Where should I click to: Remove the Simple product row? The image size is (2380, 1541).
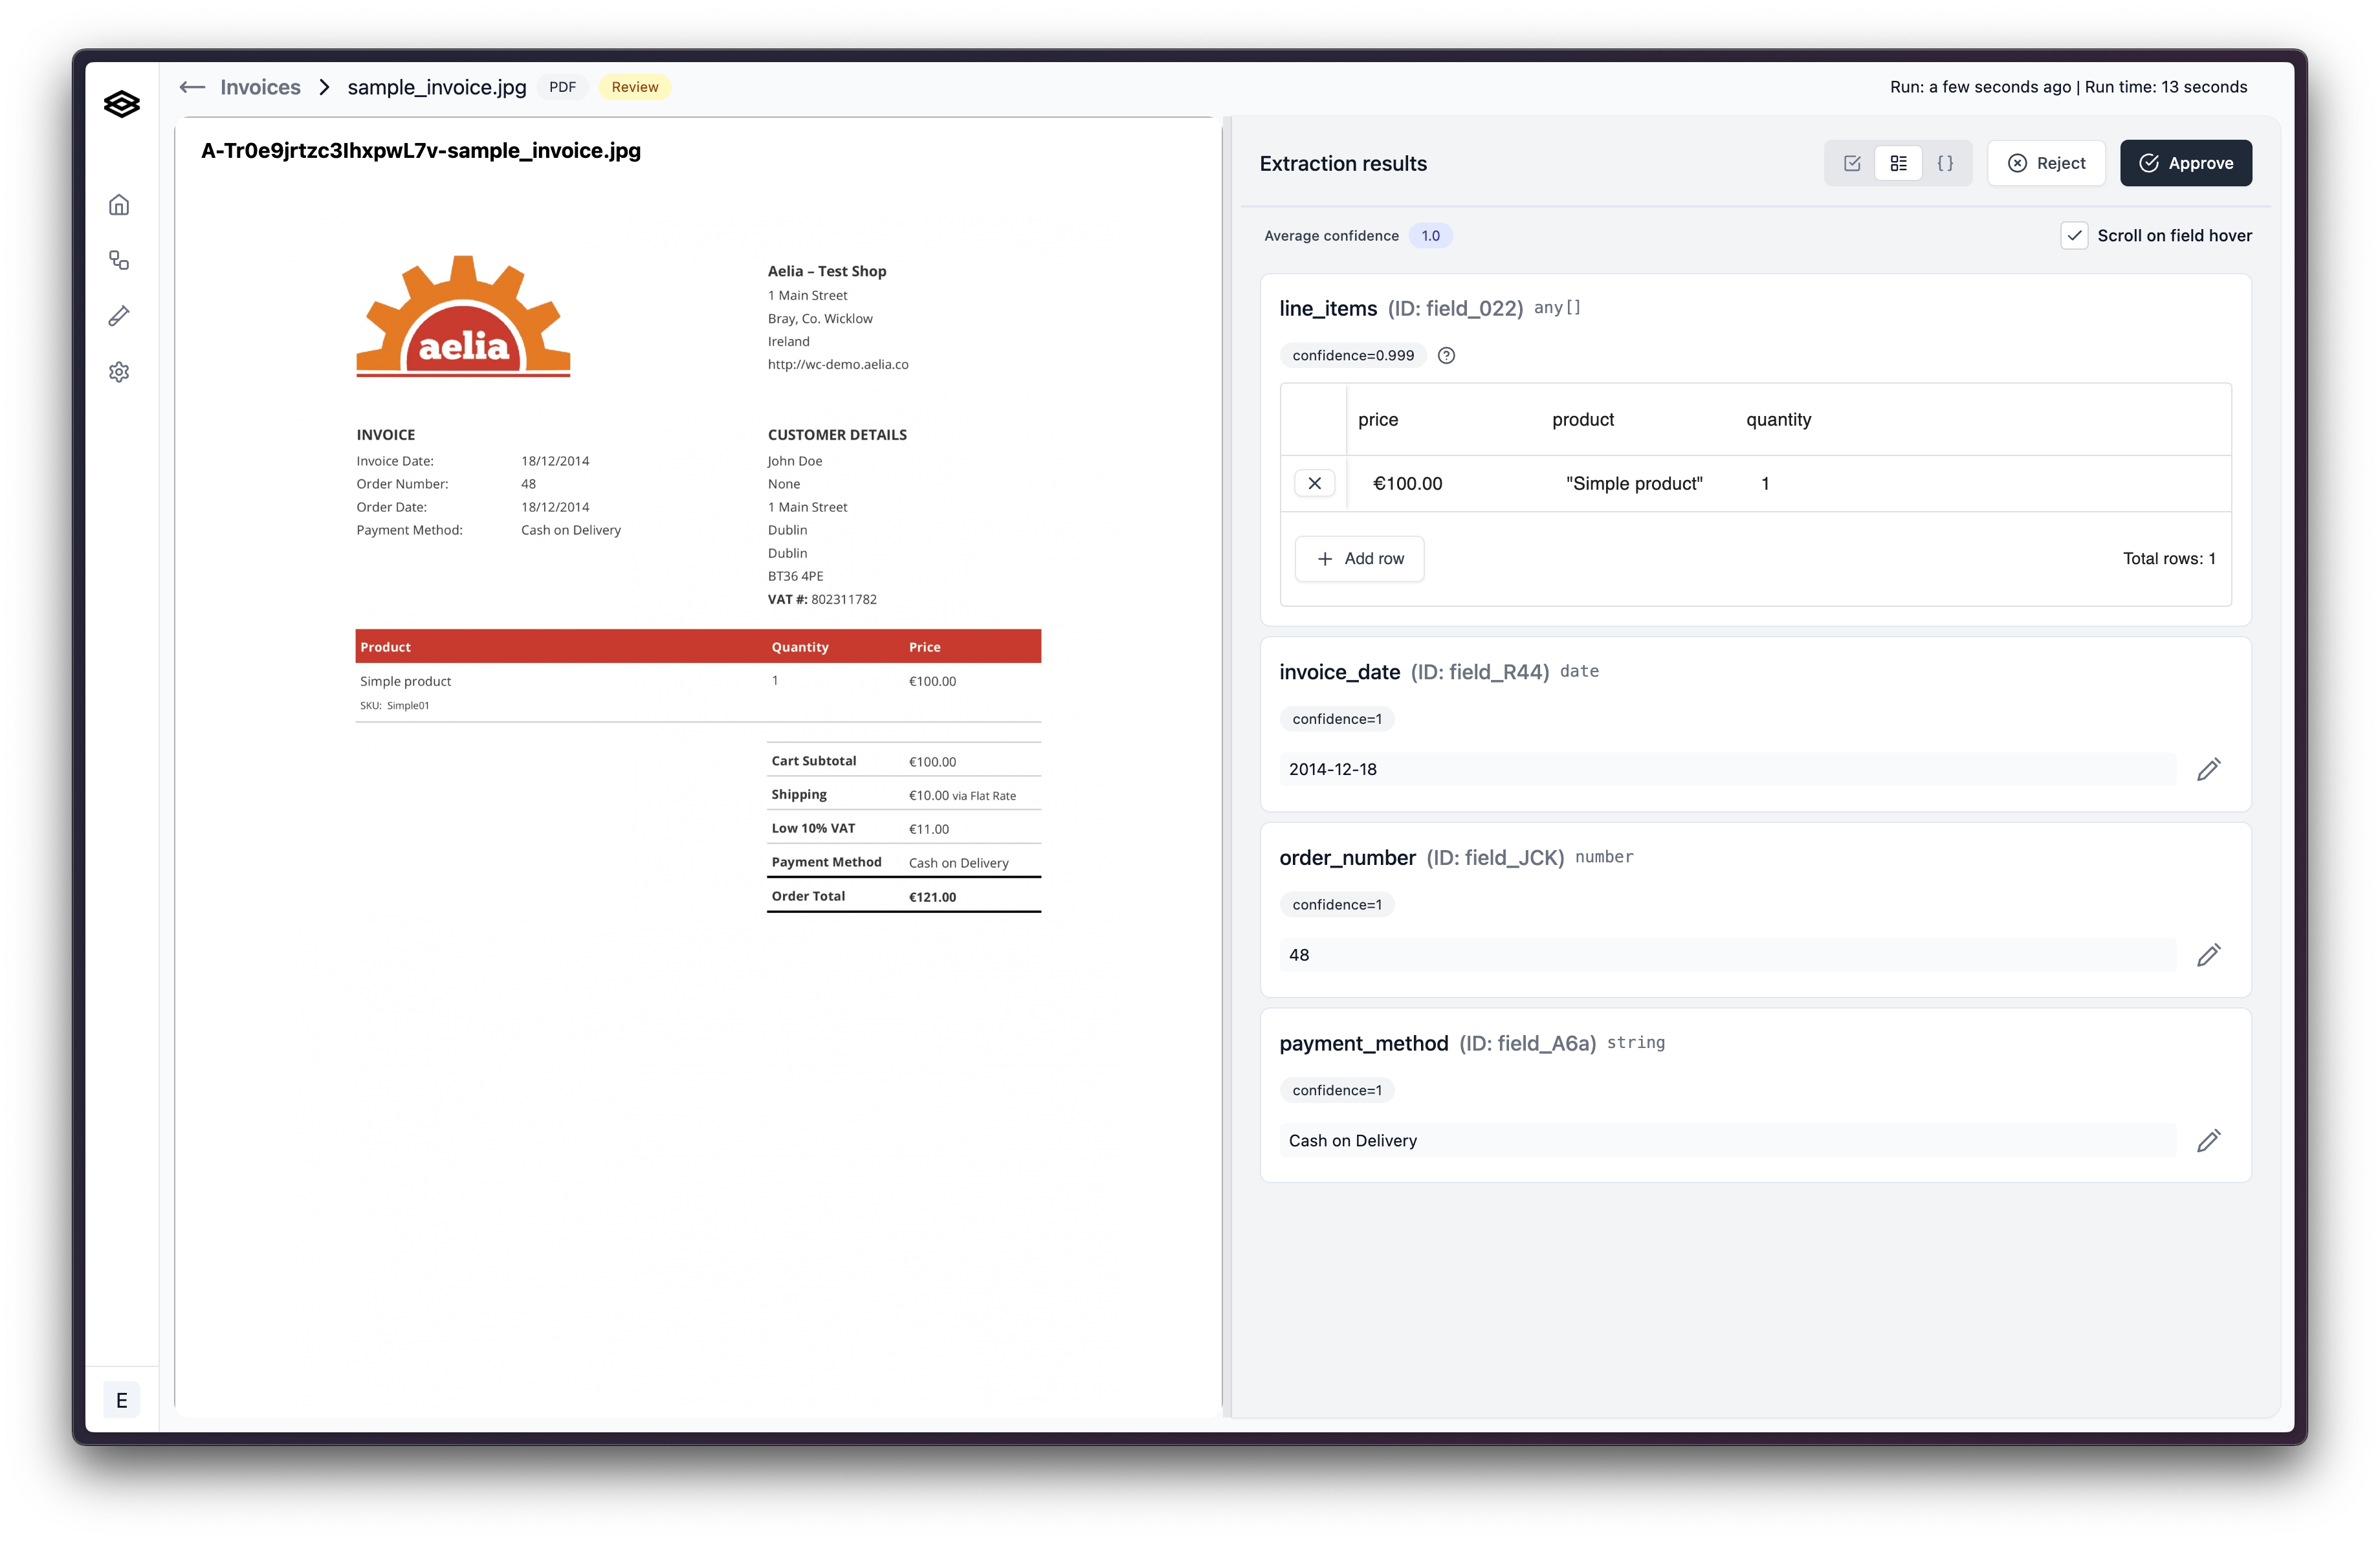1314,483
